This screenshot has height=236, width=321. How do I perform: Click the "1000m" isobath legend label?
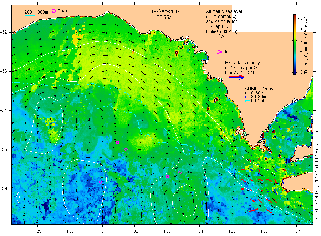click(x=42, y=12)
